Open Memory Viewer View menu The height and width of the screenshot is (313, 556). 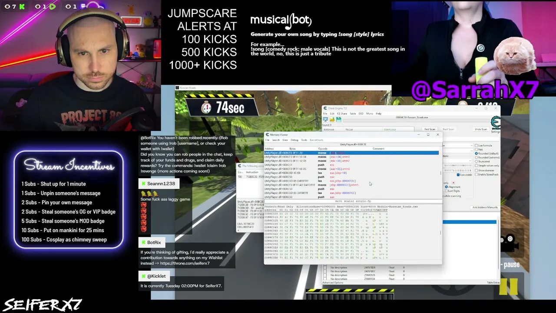285,140
